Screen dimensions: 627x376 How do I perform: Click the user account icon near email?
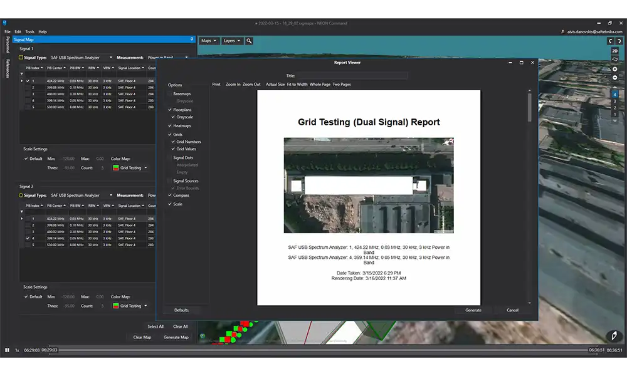point(562,31)
